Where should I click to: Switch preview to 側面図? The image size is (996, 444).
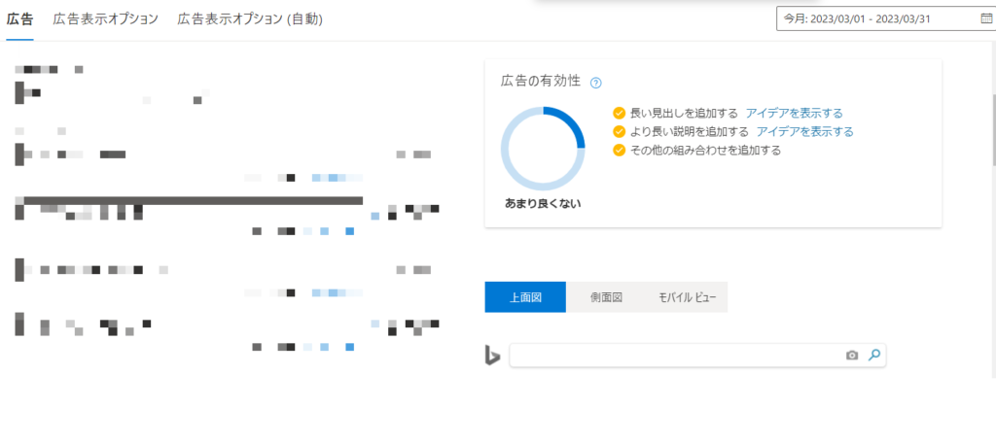605,297
